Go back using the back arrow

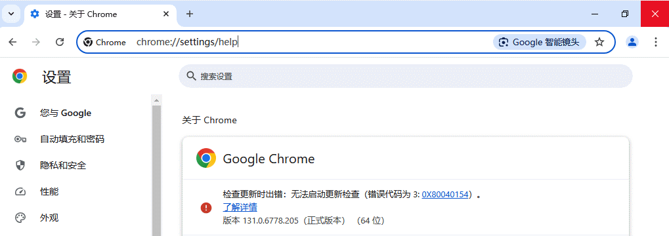[x=12, y=42]
